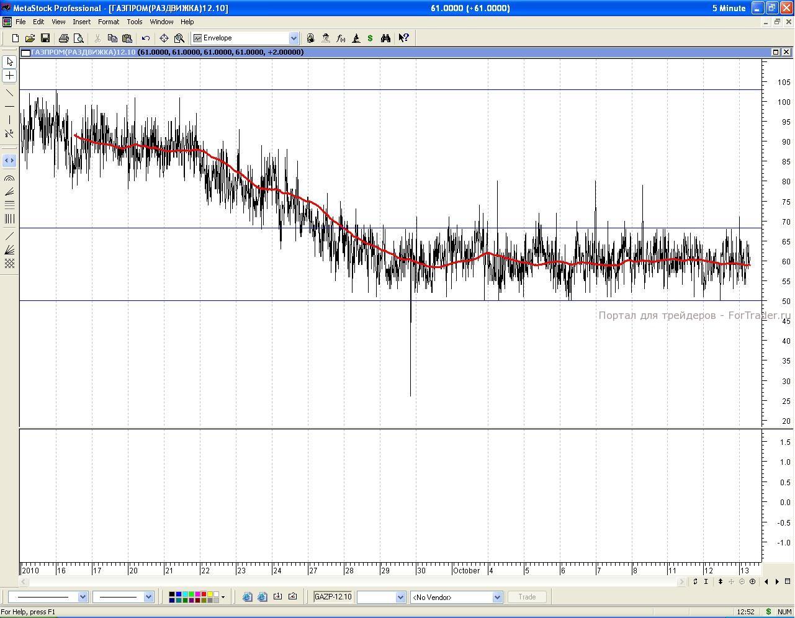Screen dimensions: 795x618
Task: Pick the yellow color swatch
Action: (210, 594)
